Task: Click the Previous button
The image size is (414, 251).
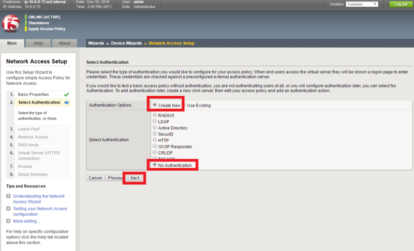Action: (115, 178)
